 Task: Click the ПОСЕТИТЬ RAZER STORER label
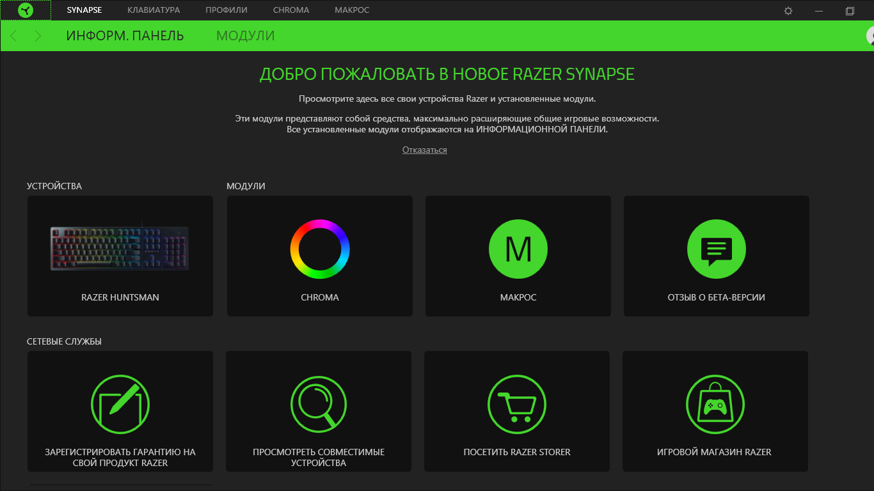(x=517, y=452)
